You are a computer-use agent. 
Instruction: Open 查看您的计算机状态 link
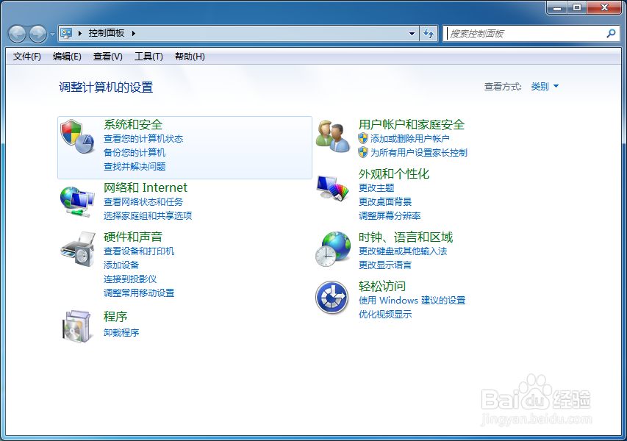click(x=143, y=139)
